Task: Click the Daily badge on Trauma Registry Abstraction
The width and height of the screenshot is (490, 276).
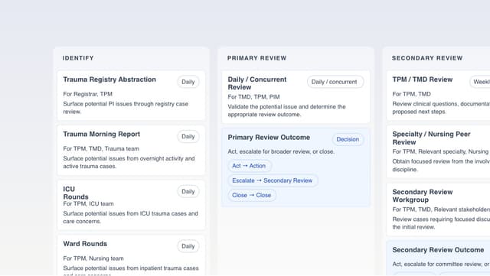Action: (x=188, y=82)
